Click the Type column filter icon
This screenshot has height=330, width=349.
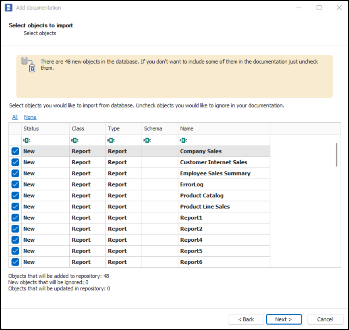[111, 140]
